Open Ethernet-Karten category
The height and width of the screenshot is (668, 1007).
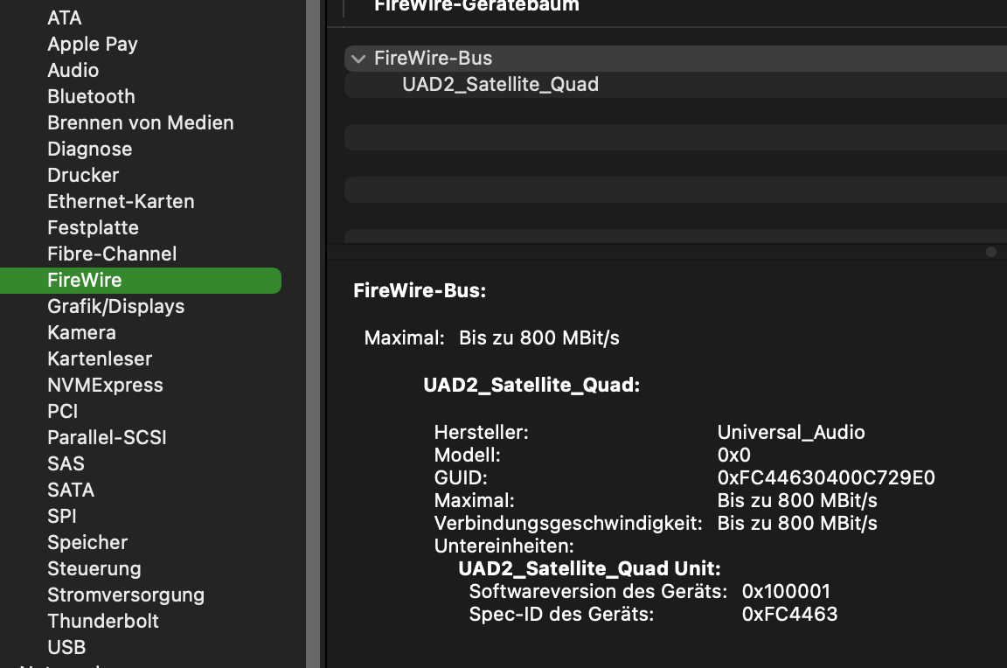(x=121, y=201)
